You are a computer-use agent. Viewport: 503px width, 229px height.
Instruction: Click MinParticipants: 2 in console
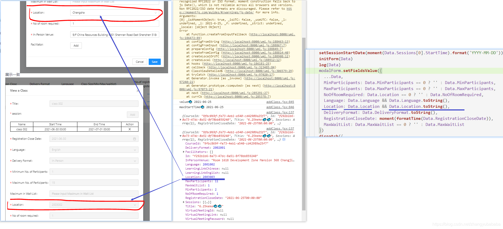tap(201, 189)
